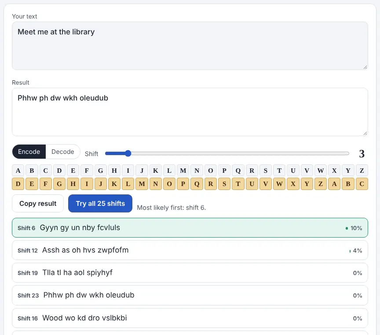This screenshot has height=335, width=380.
Task: Select the Shift 16 result row
Action: [x=190, y=318]
